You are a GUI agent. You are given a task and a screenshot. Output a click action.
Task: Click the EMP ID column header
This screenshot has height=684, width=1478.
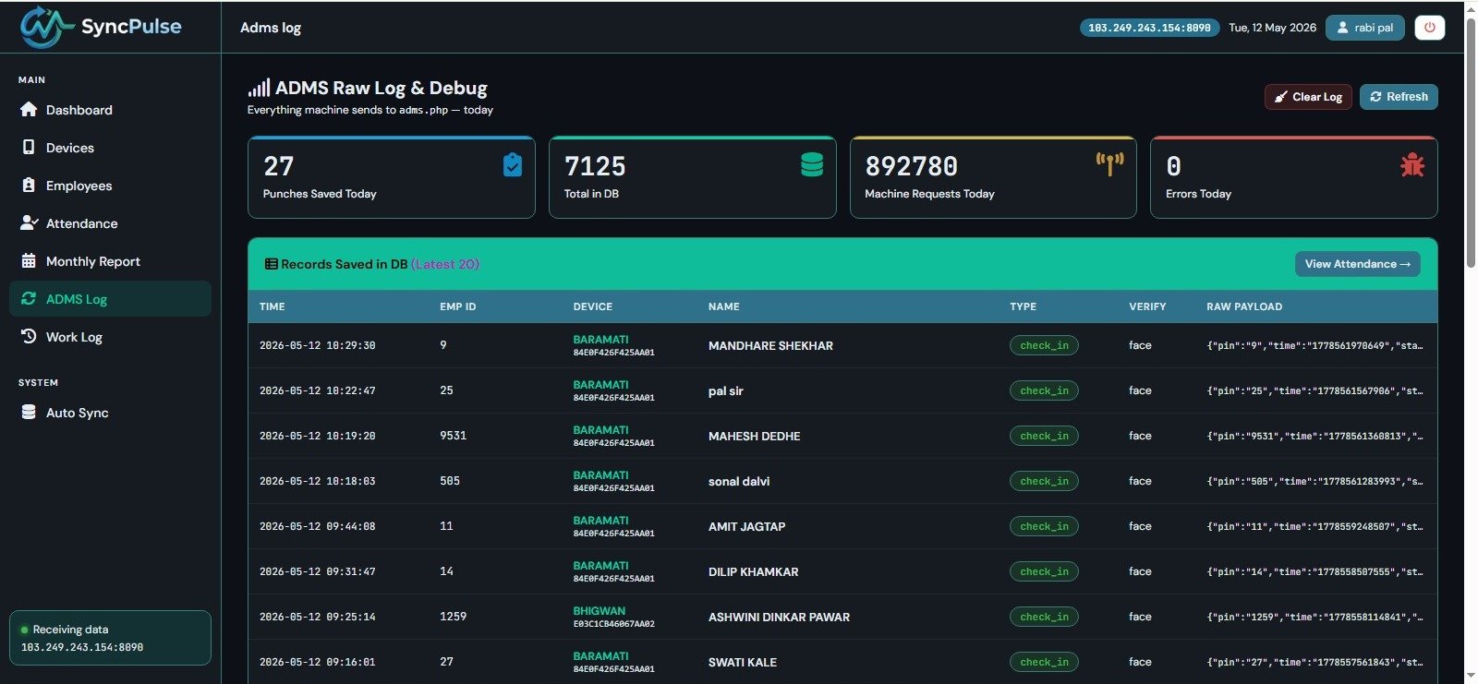(458, 306)
